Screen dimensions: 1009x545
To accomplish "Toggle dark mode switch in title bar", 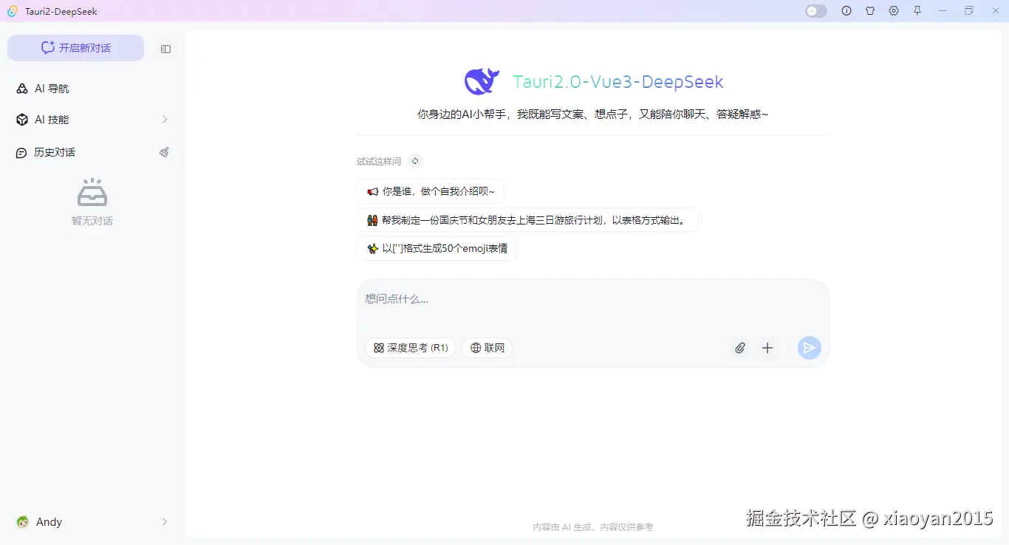I will [815, 10].
